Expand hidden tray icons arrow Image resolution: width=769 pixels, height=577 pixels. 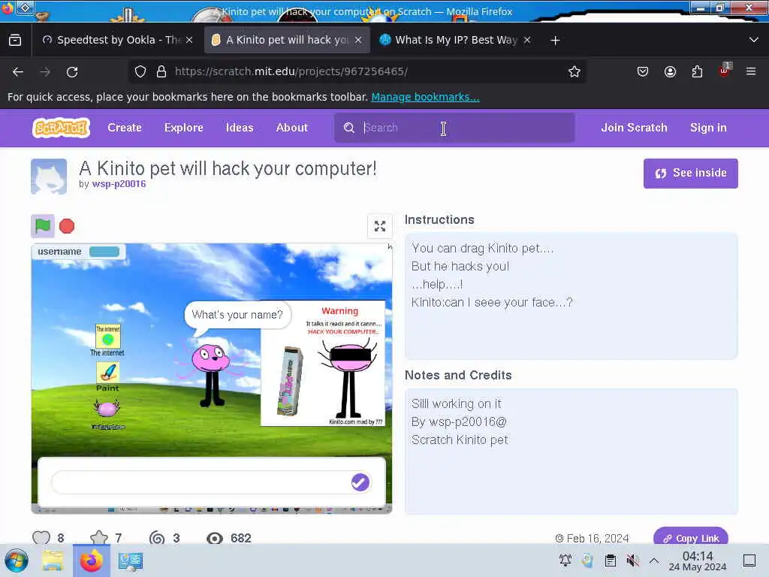pos(654,560)
